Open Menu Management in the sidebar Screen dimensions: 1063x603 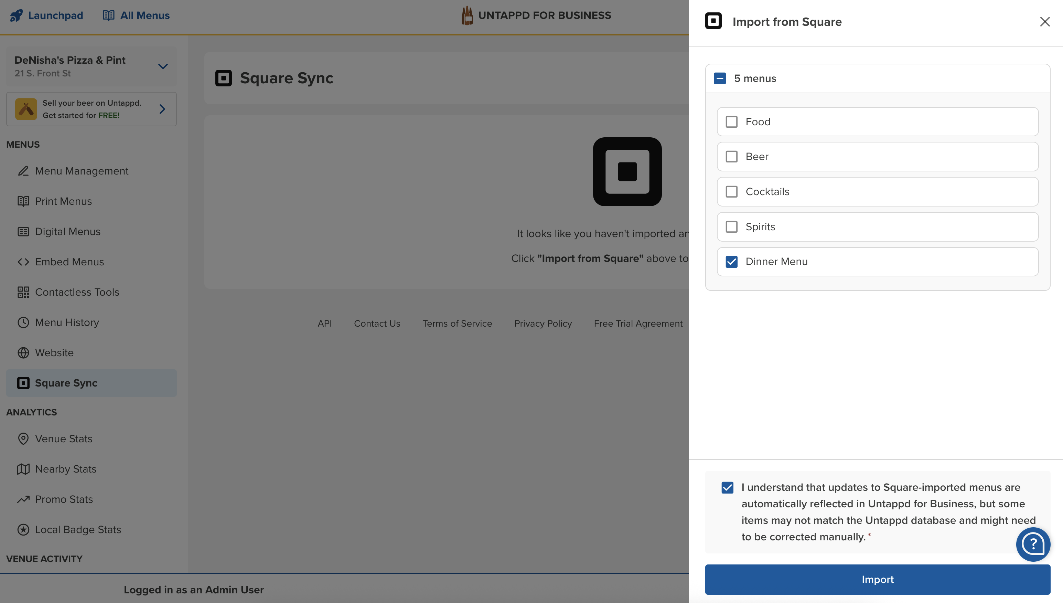click(82, 171)
